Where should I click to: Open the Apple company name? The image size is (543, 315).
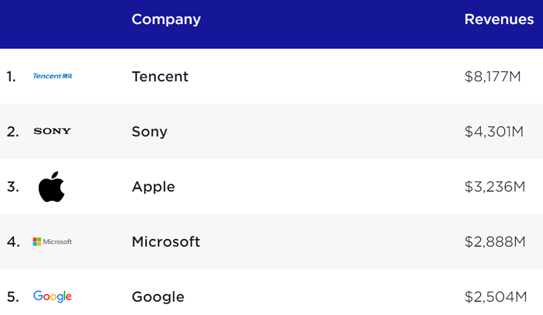(x=154, y=187)
